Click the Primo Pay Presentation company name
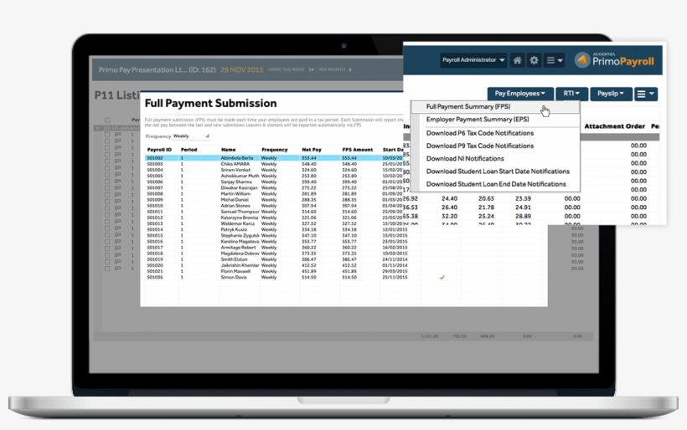 [x=157, y=70]
